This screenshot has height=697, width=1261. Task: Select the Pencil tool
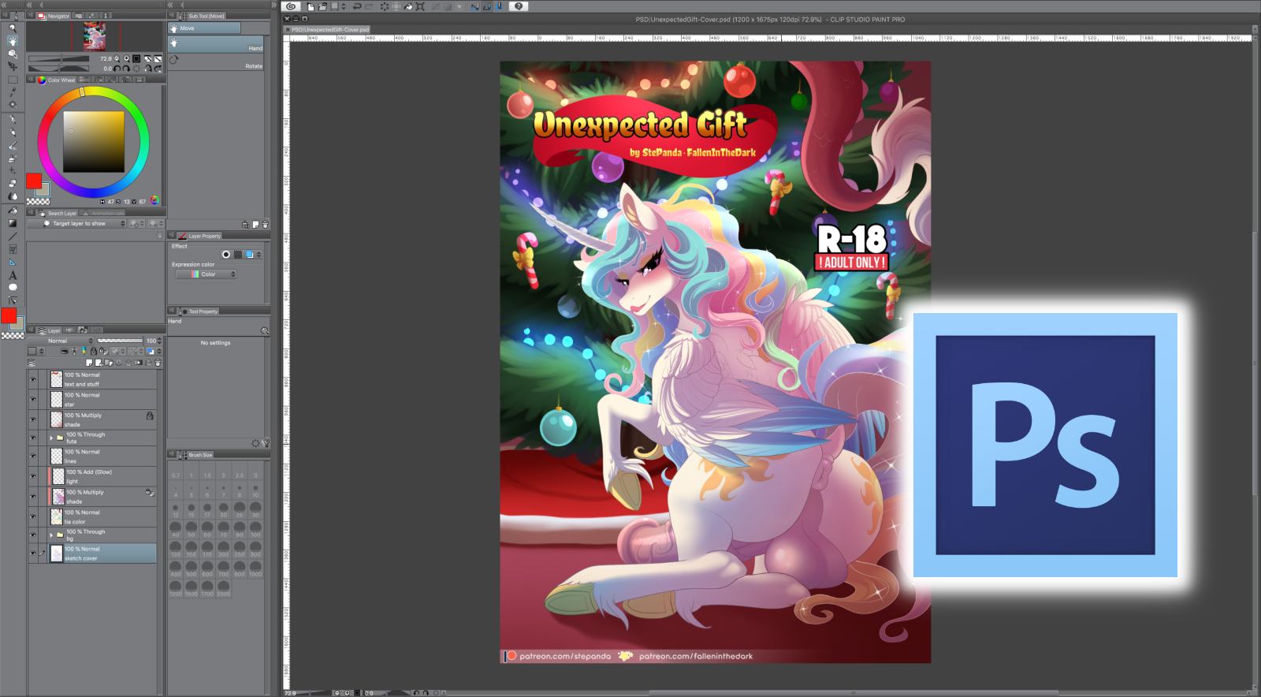(13, 132)
